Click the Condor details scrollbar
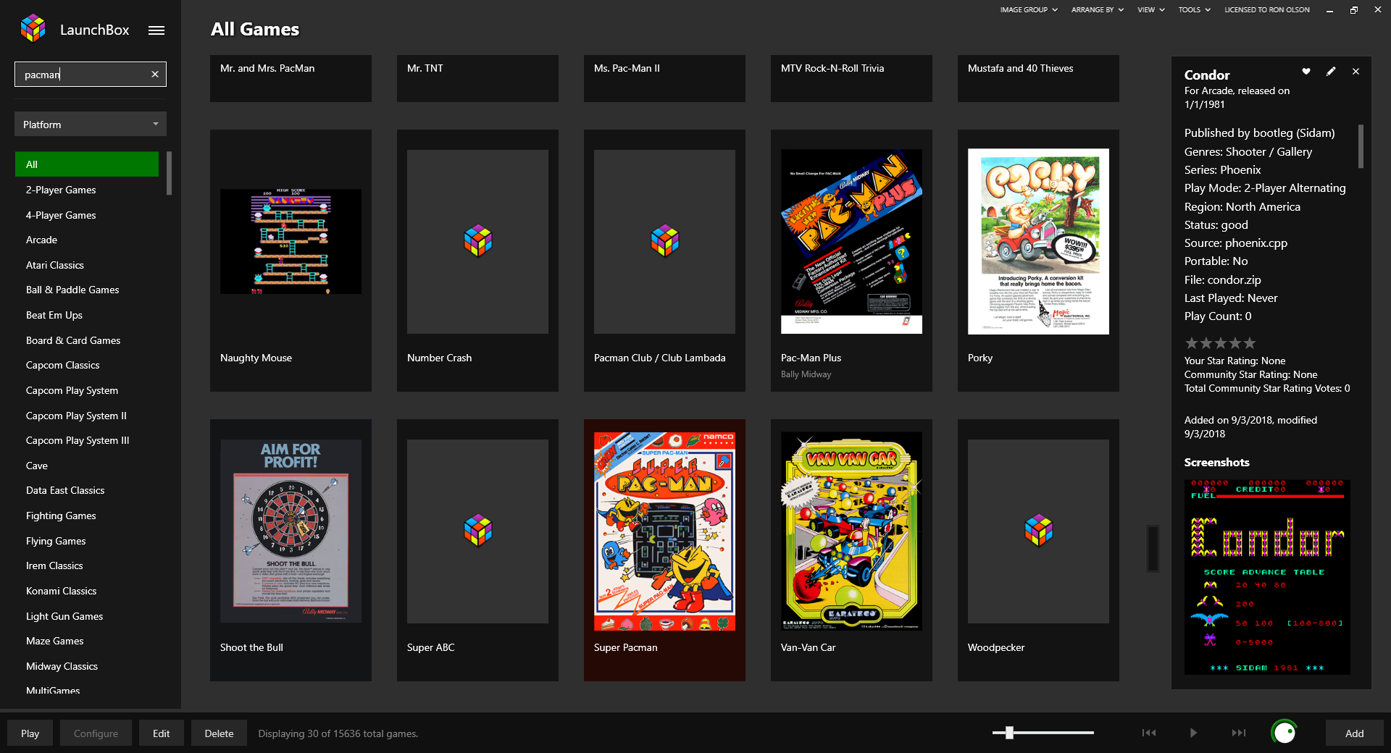Screen dimensions: 1391x753 (1361, 146)
